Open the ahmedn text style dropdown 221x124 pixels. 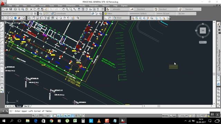[119, 9]
